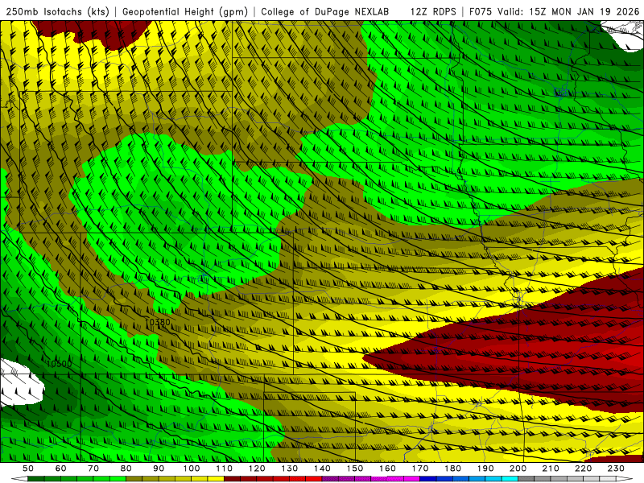Click the 10500 height contour label
The image size is (644, 483).
(59, 364)
